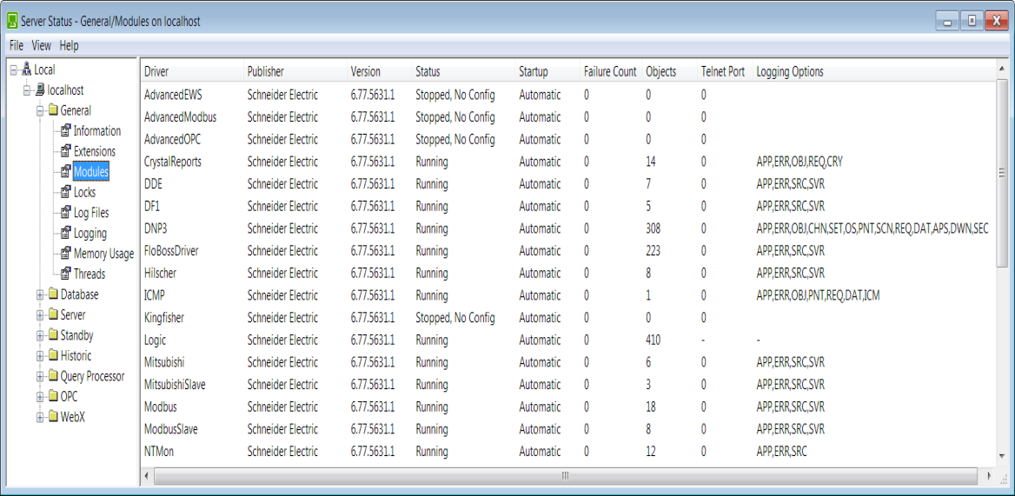Select the CrystalReports driver row
The image size is (1015, 496).
click(568, 162)
